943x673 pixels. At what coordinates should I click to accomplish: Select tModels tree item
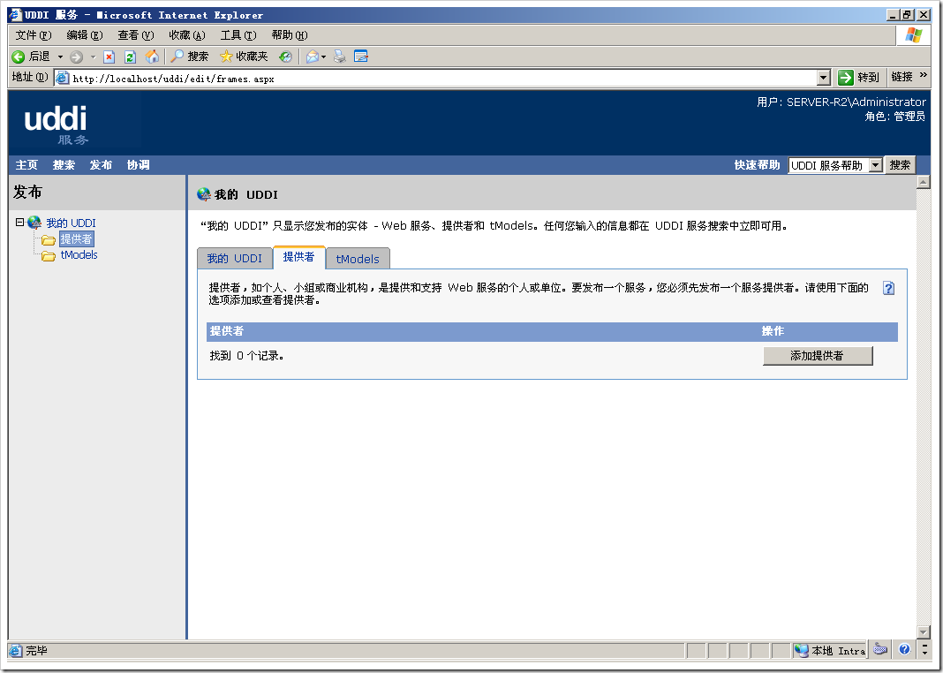[79, 255]
